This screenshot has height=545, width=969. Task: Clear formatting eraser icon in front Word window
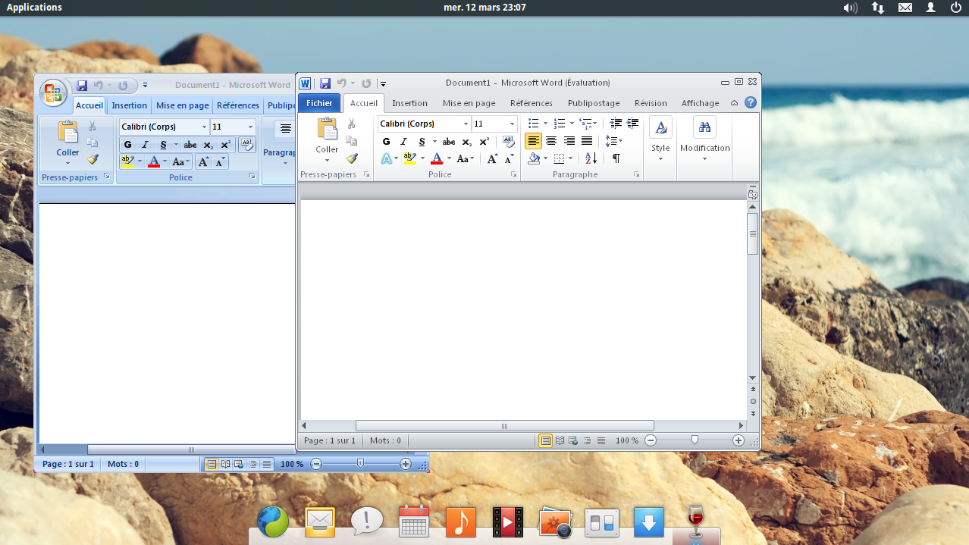pos(508,141)
